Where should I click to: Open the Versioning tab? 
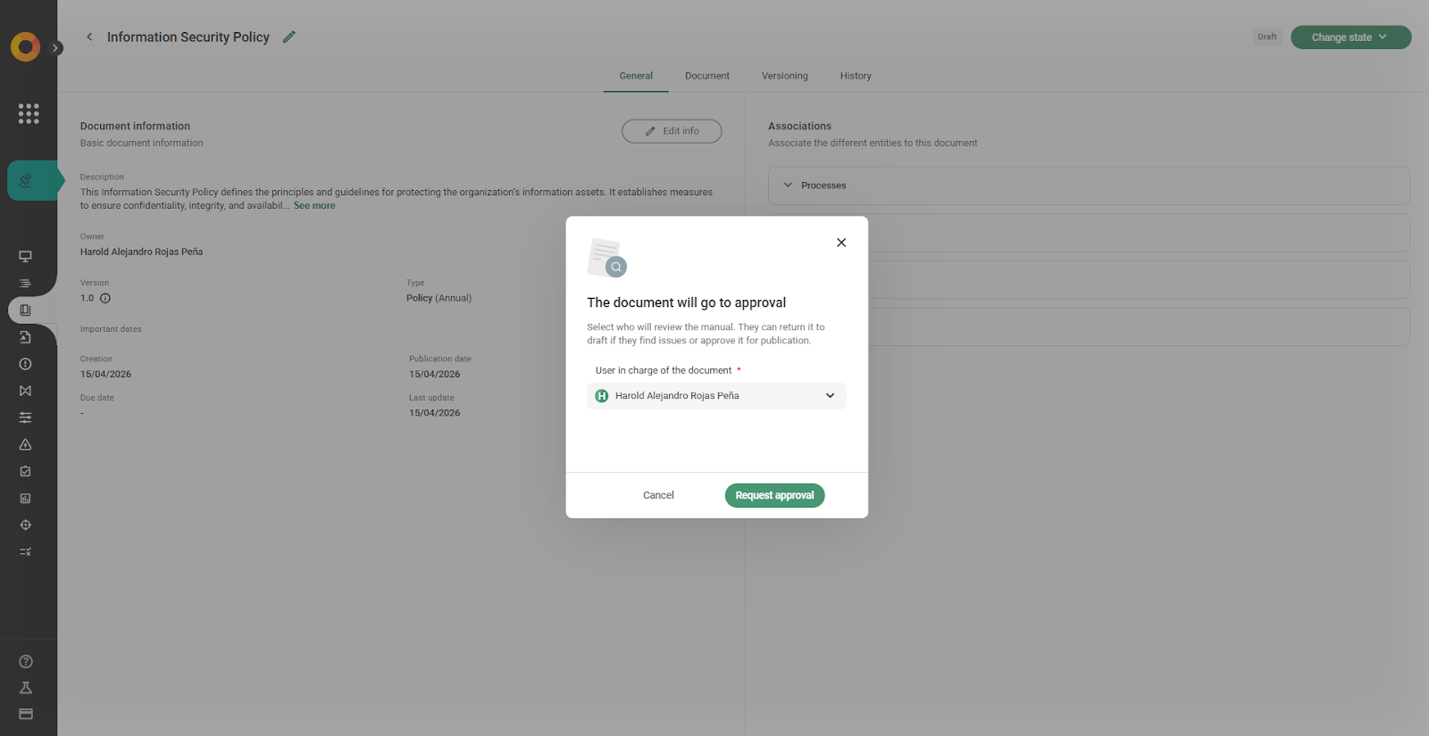(784, 76)
